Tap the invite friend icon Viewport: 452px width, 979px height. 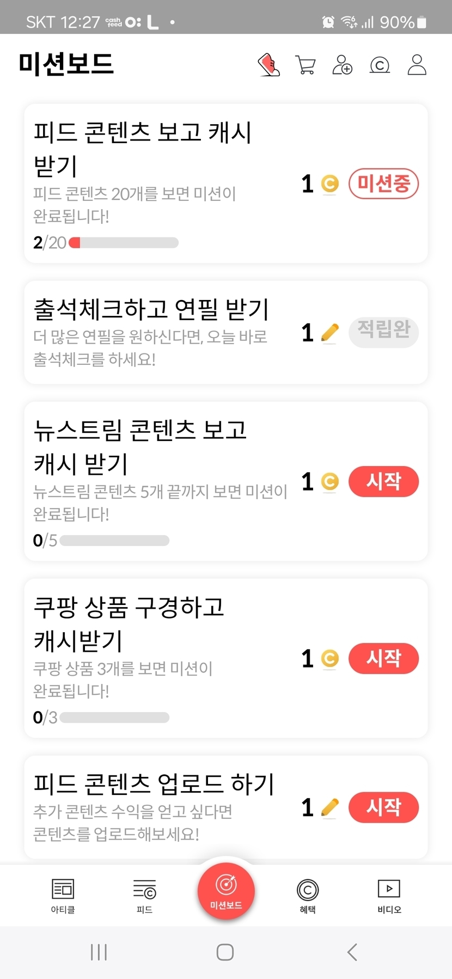coord(342,65)
